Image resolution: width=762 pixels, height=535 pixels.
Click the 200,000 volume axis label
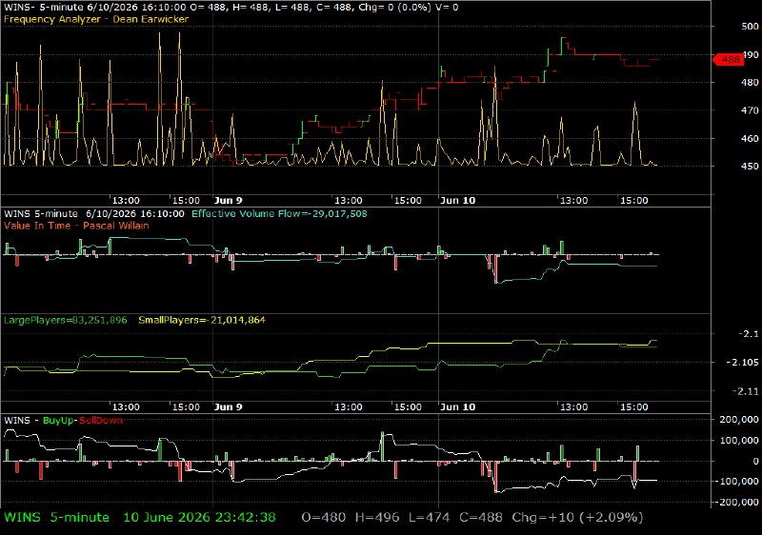pyautogui.click(x=739, y=420)
